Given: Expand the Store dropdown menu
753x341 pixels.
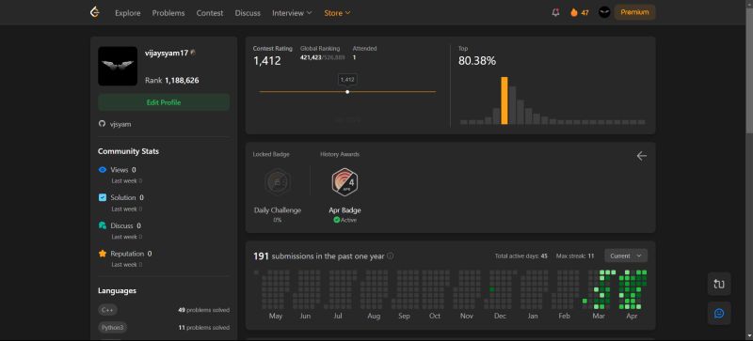Looking at the screenshot, I should click(x=337, y=13).
